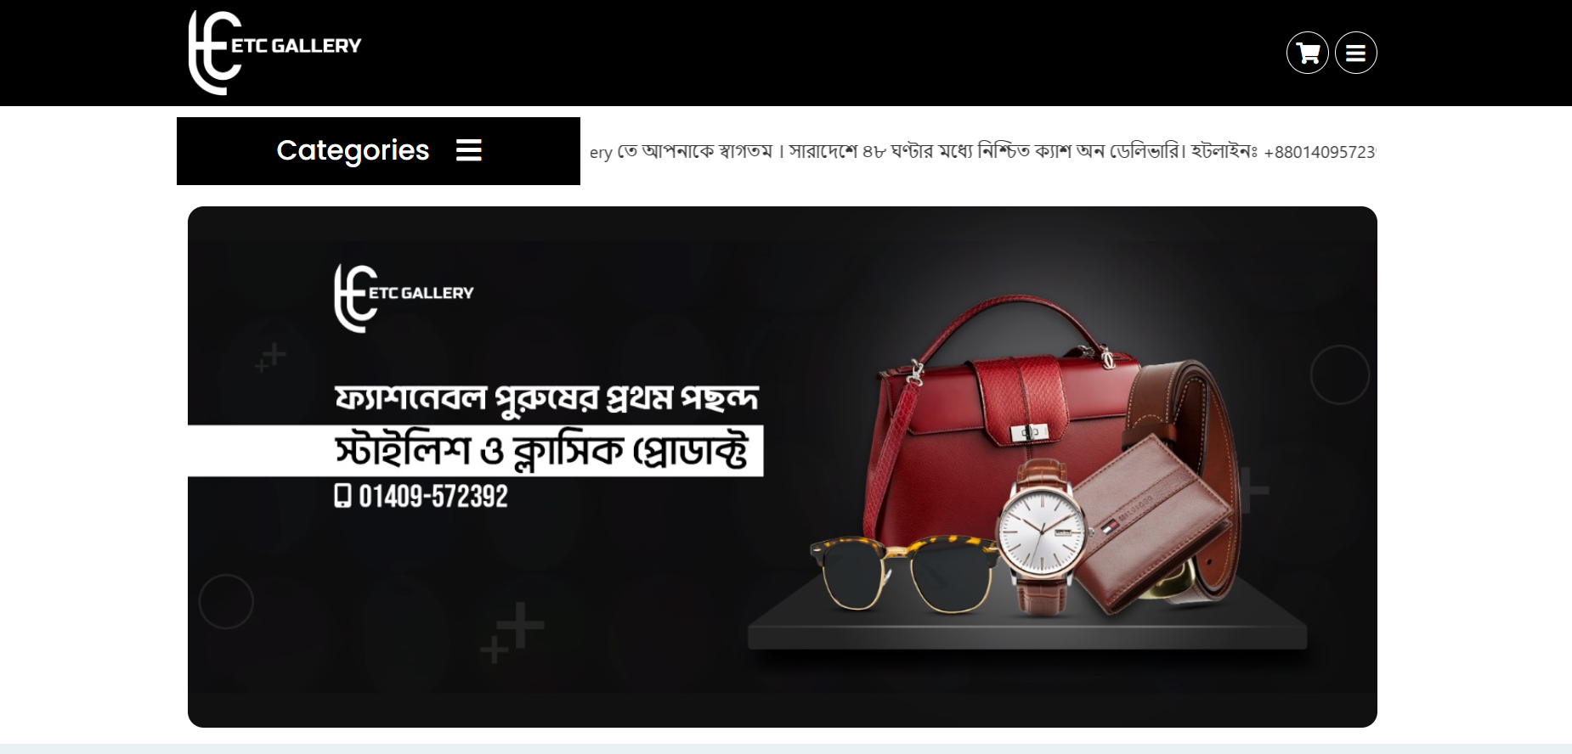The width and height of the screenshot is (1572, 754).
Task: Click the white strip Bengali headline
Action: (540, 451)
